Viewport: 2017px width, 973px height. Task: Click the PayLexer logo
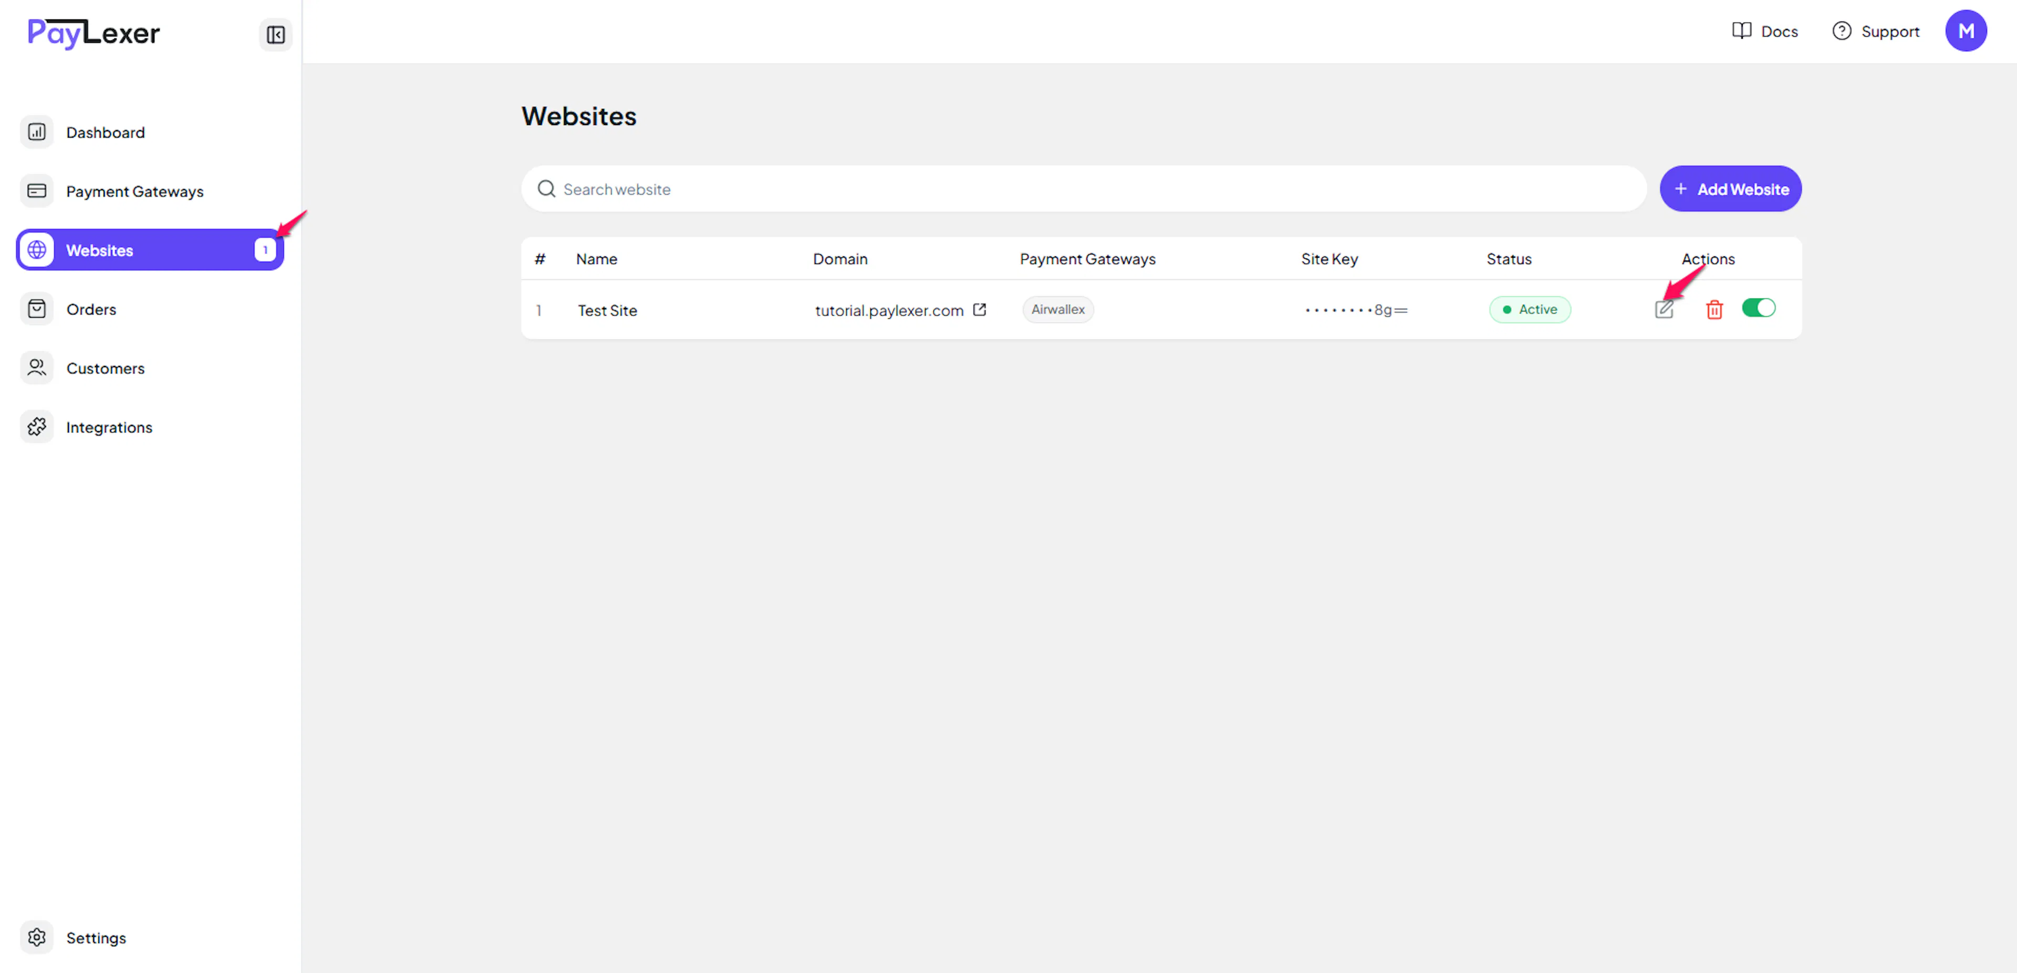94,33
